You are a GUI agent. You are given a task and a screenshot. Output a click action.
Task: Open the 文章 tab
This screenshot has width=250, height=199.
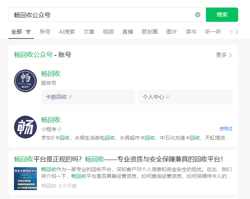(89, 32)
